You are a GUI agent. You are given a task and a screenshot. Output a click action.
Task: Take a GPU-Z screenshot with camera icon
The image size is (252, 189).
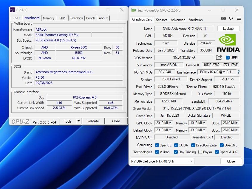(x=223, y=18)
